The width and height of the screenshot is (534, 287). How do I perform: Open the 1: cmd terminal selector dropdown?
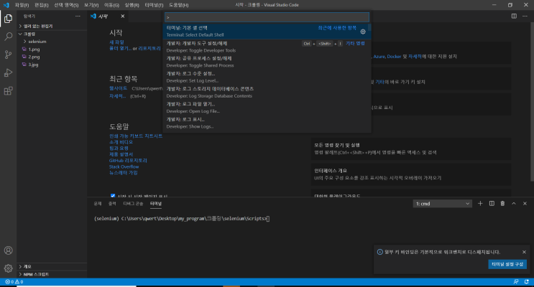pos(443,204)
